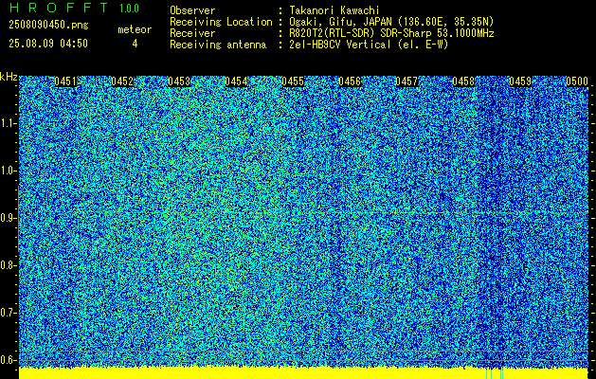Click the 0451 time marker
This screenshot has width=596, height=379.
click(x=65, y=81)
